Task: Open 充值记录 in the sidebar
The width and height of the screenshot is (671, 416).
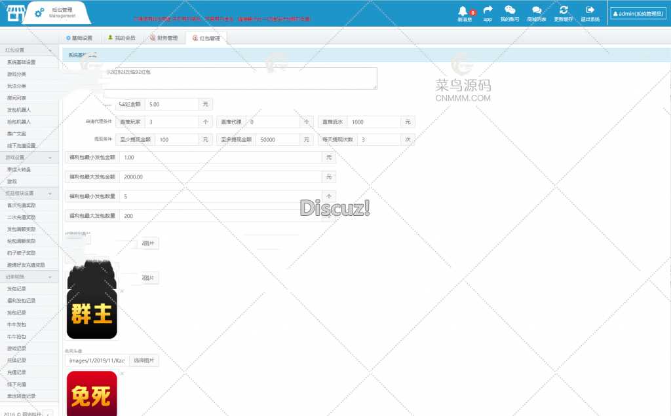Action: click(x=16, y=372)
